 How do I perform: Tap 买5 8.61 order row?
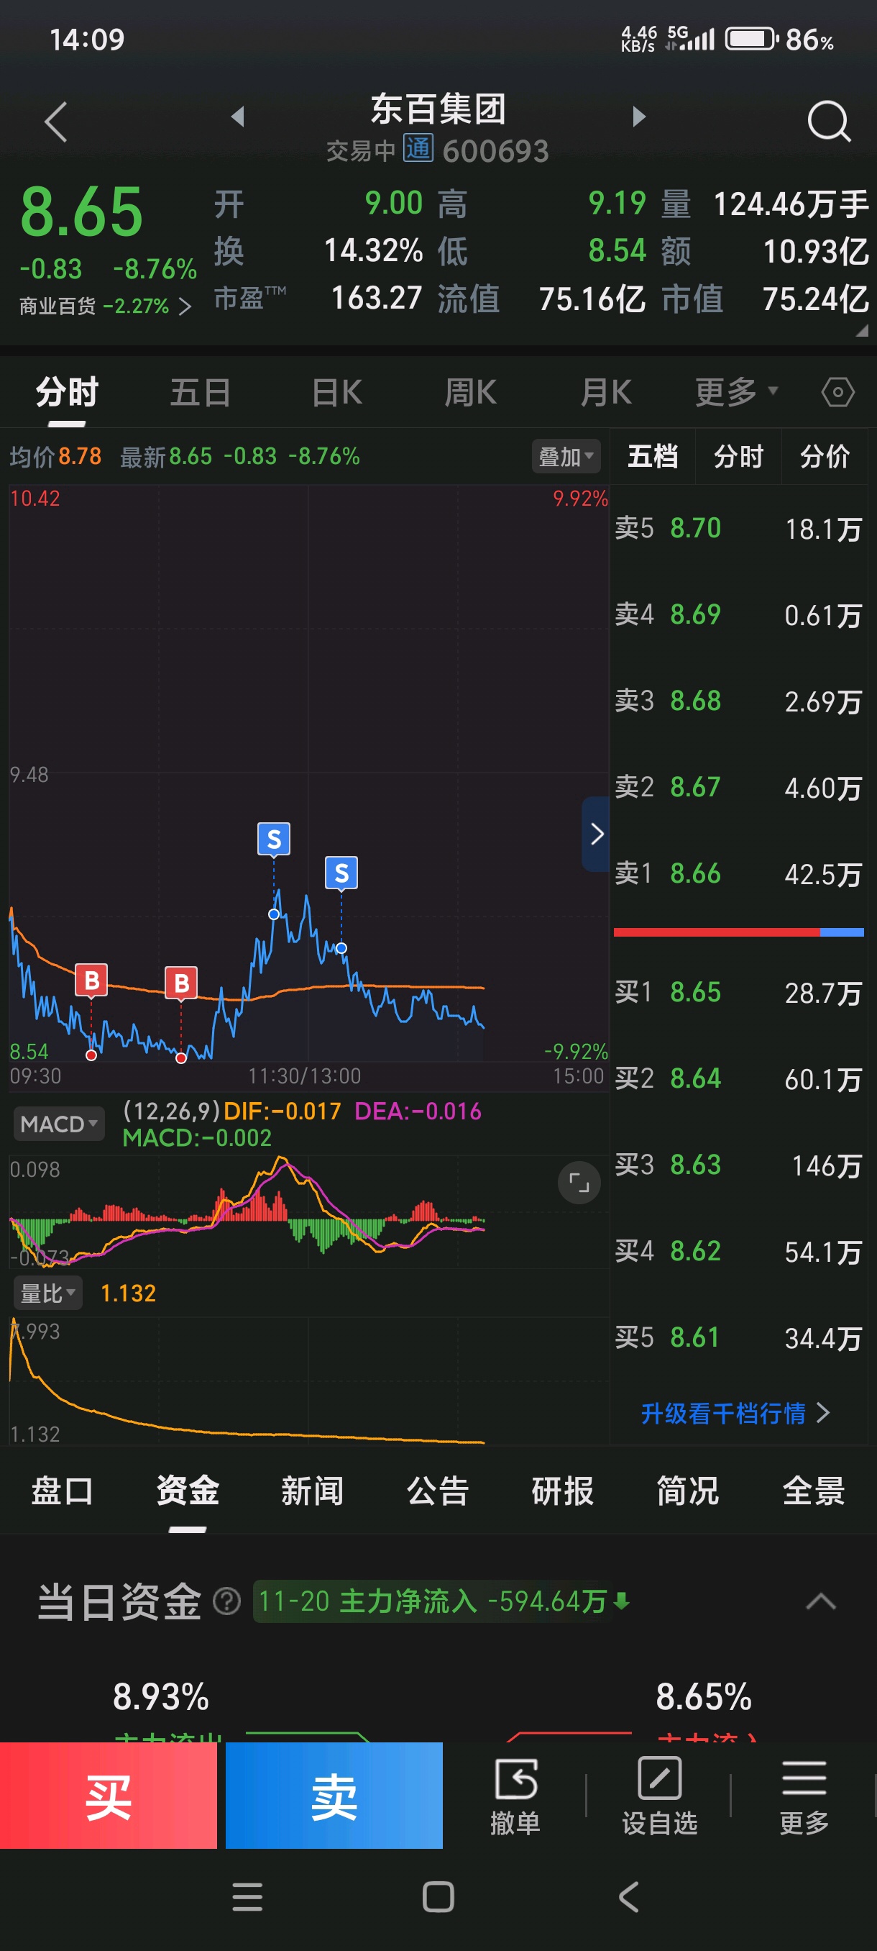[738, 1337]
